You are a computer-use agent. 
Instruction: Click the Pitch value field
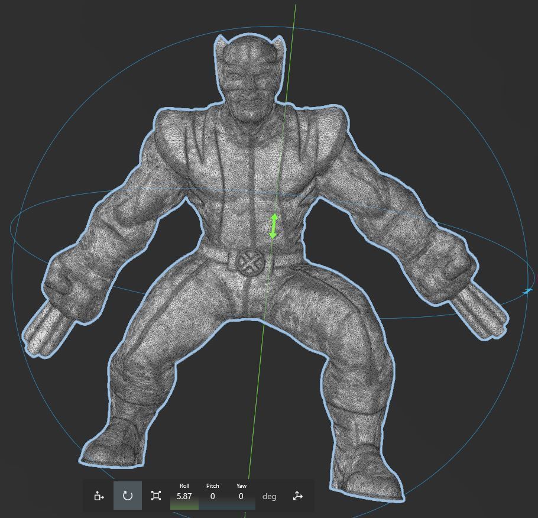[212, 496]
